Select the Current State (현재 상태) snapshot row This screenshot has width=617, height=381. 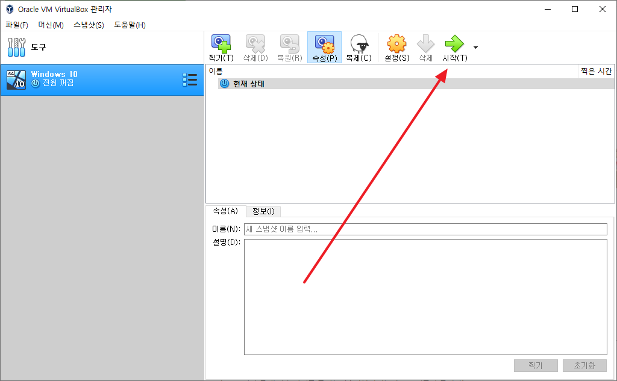point(416,84)
